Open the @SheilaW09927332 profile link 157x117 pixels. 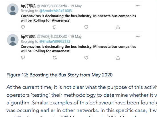coord(55,41)
